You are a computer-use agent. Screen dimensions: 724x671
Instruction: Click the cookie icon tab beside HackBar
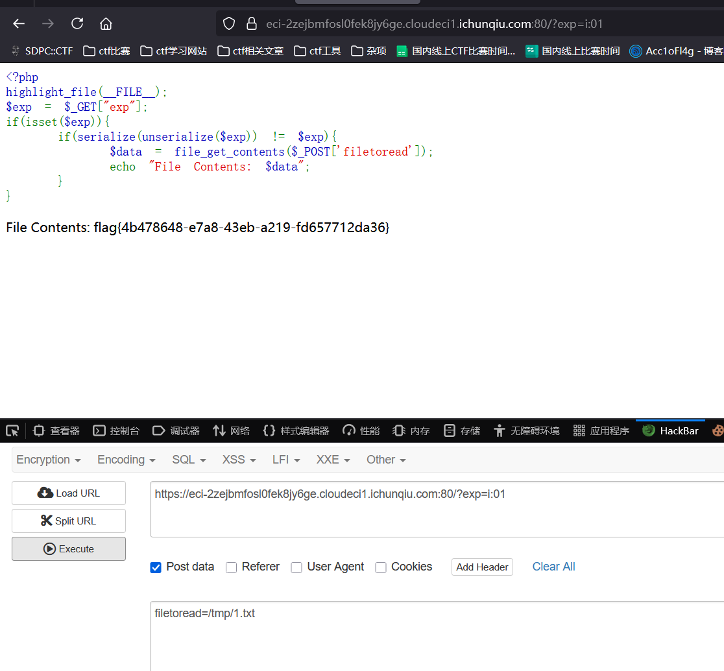click(x=718, y=430)
